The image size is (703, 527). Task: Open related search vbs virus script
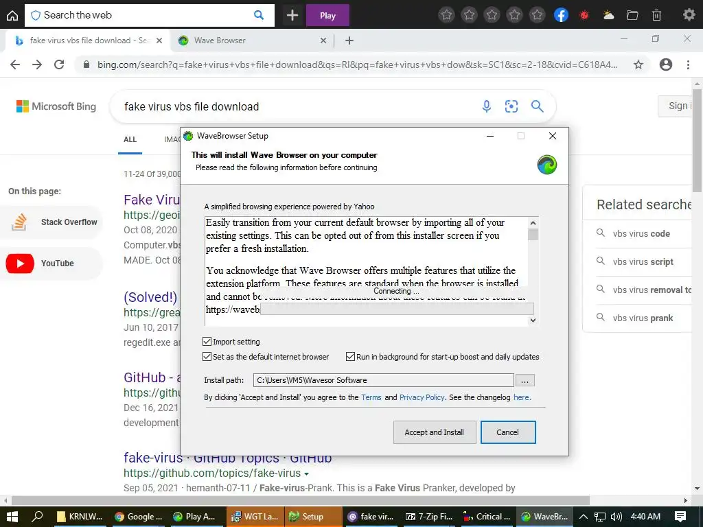tap(643, 261)
